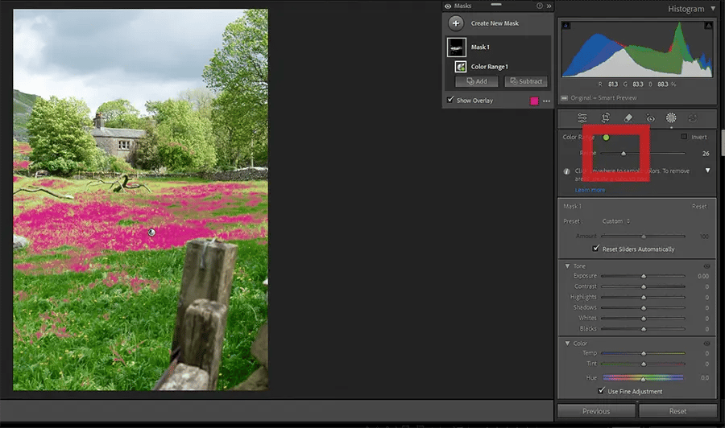Click the Previous button
Viewport: 725px width, 428px height.
coord(596,411)
